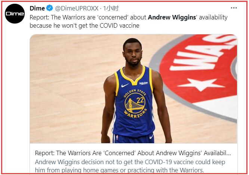This screenshot has width=249, height=175.
Task: Select the words COVID vaccine in tweet text
Action: click(x=119, y=25)
